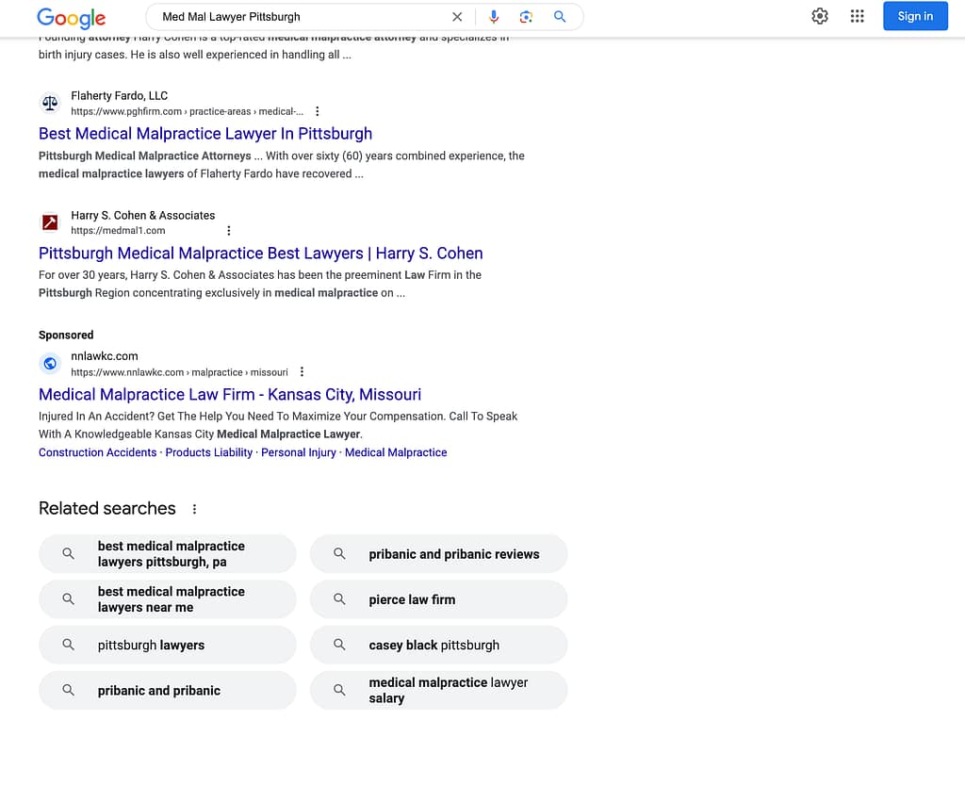Click the nnlawkc.com globe favicon

pos(50,363)
